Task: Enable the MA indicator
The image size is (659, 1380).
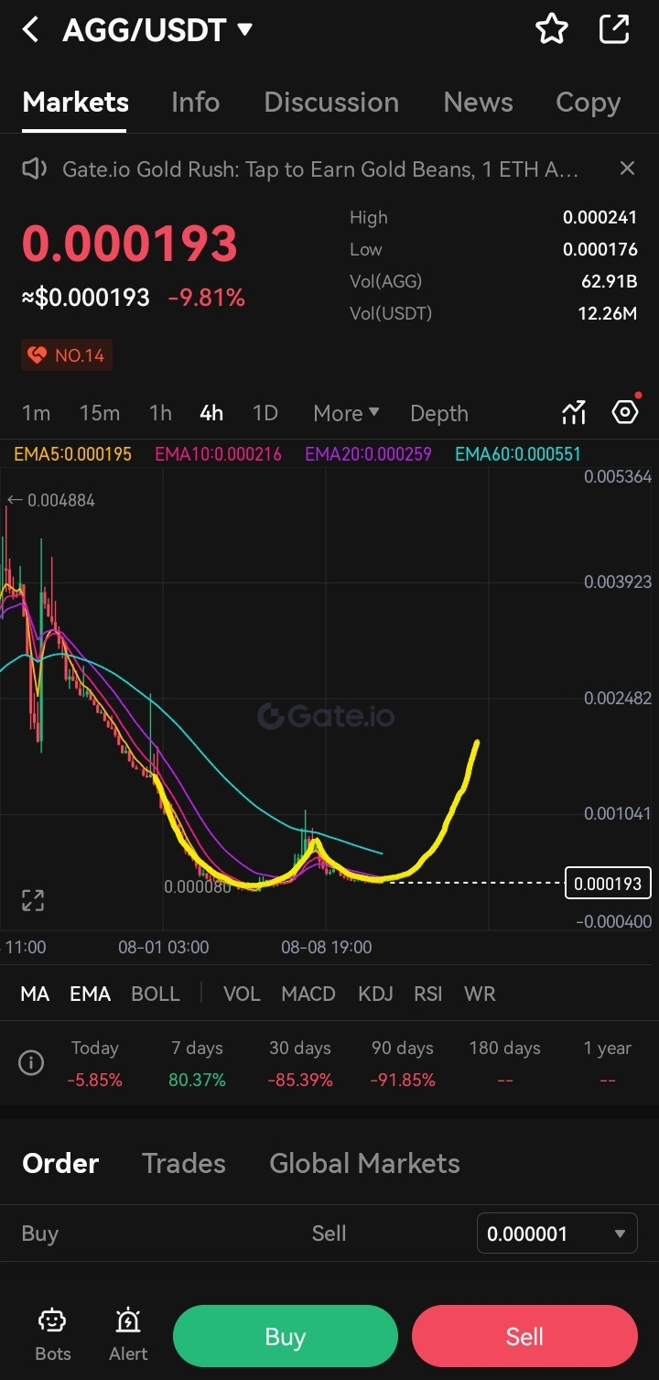Action: pyautogui.click(x=35, y=994)
